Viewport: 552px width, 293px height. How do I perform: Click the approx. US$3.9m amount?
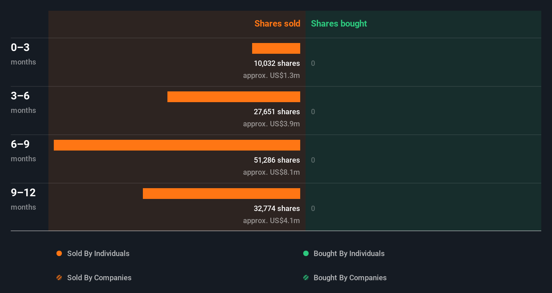coord(271,124)
